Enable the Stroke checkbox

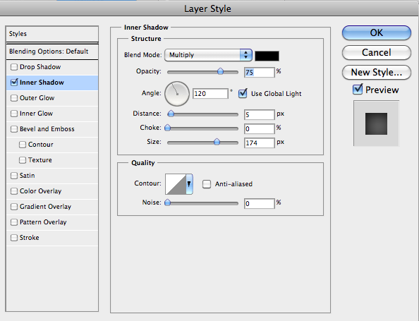coord(14,237)
